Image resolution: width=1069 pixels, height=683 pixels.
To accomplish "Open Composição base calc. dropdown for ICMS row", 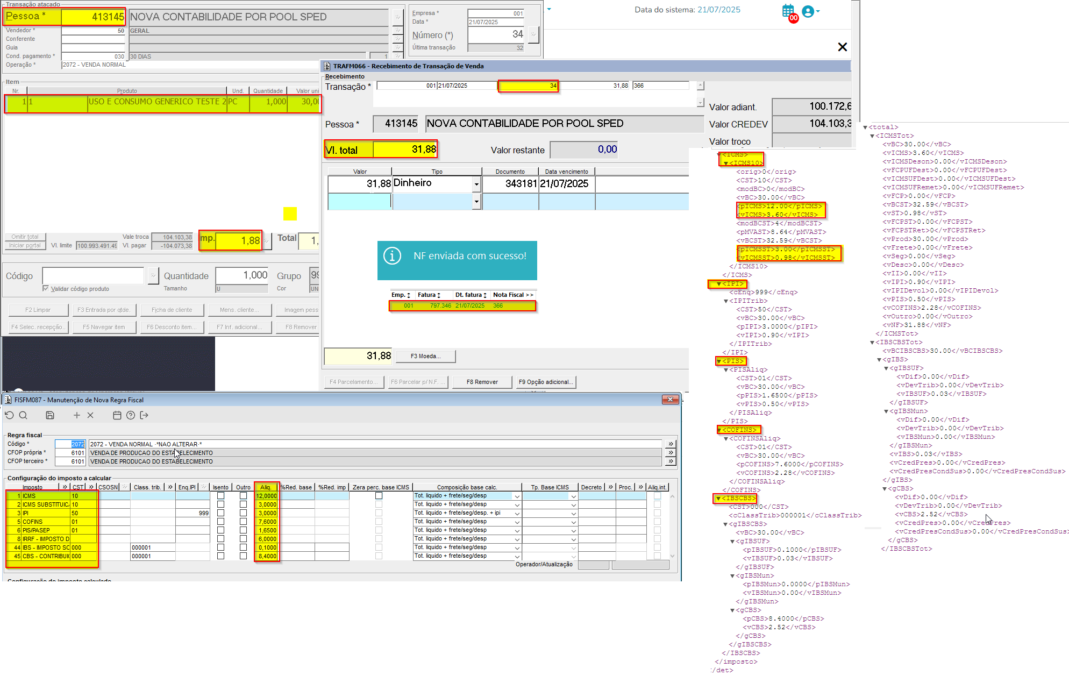I will [517, 496].
